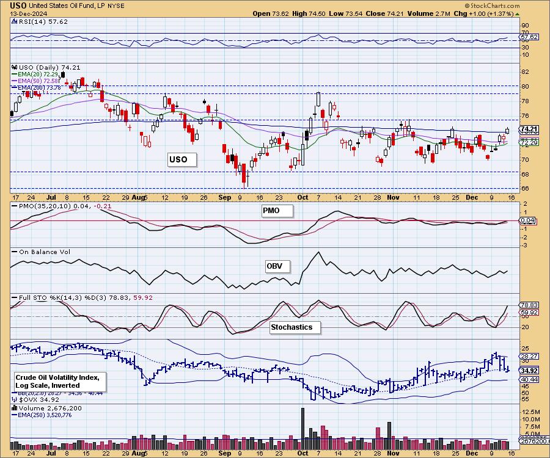
Task: Click the Volume 2.7M header value
Action: (428, 13)
